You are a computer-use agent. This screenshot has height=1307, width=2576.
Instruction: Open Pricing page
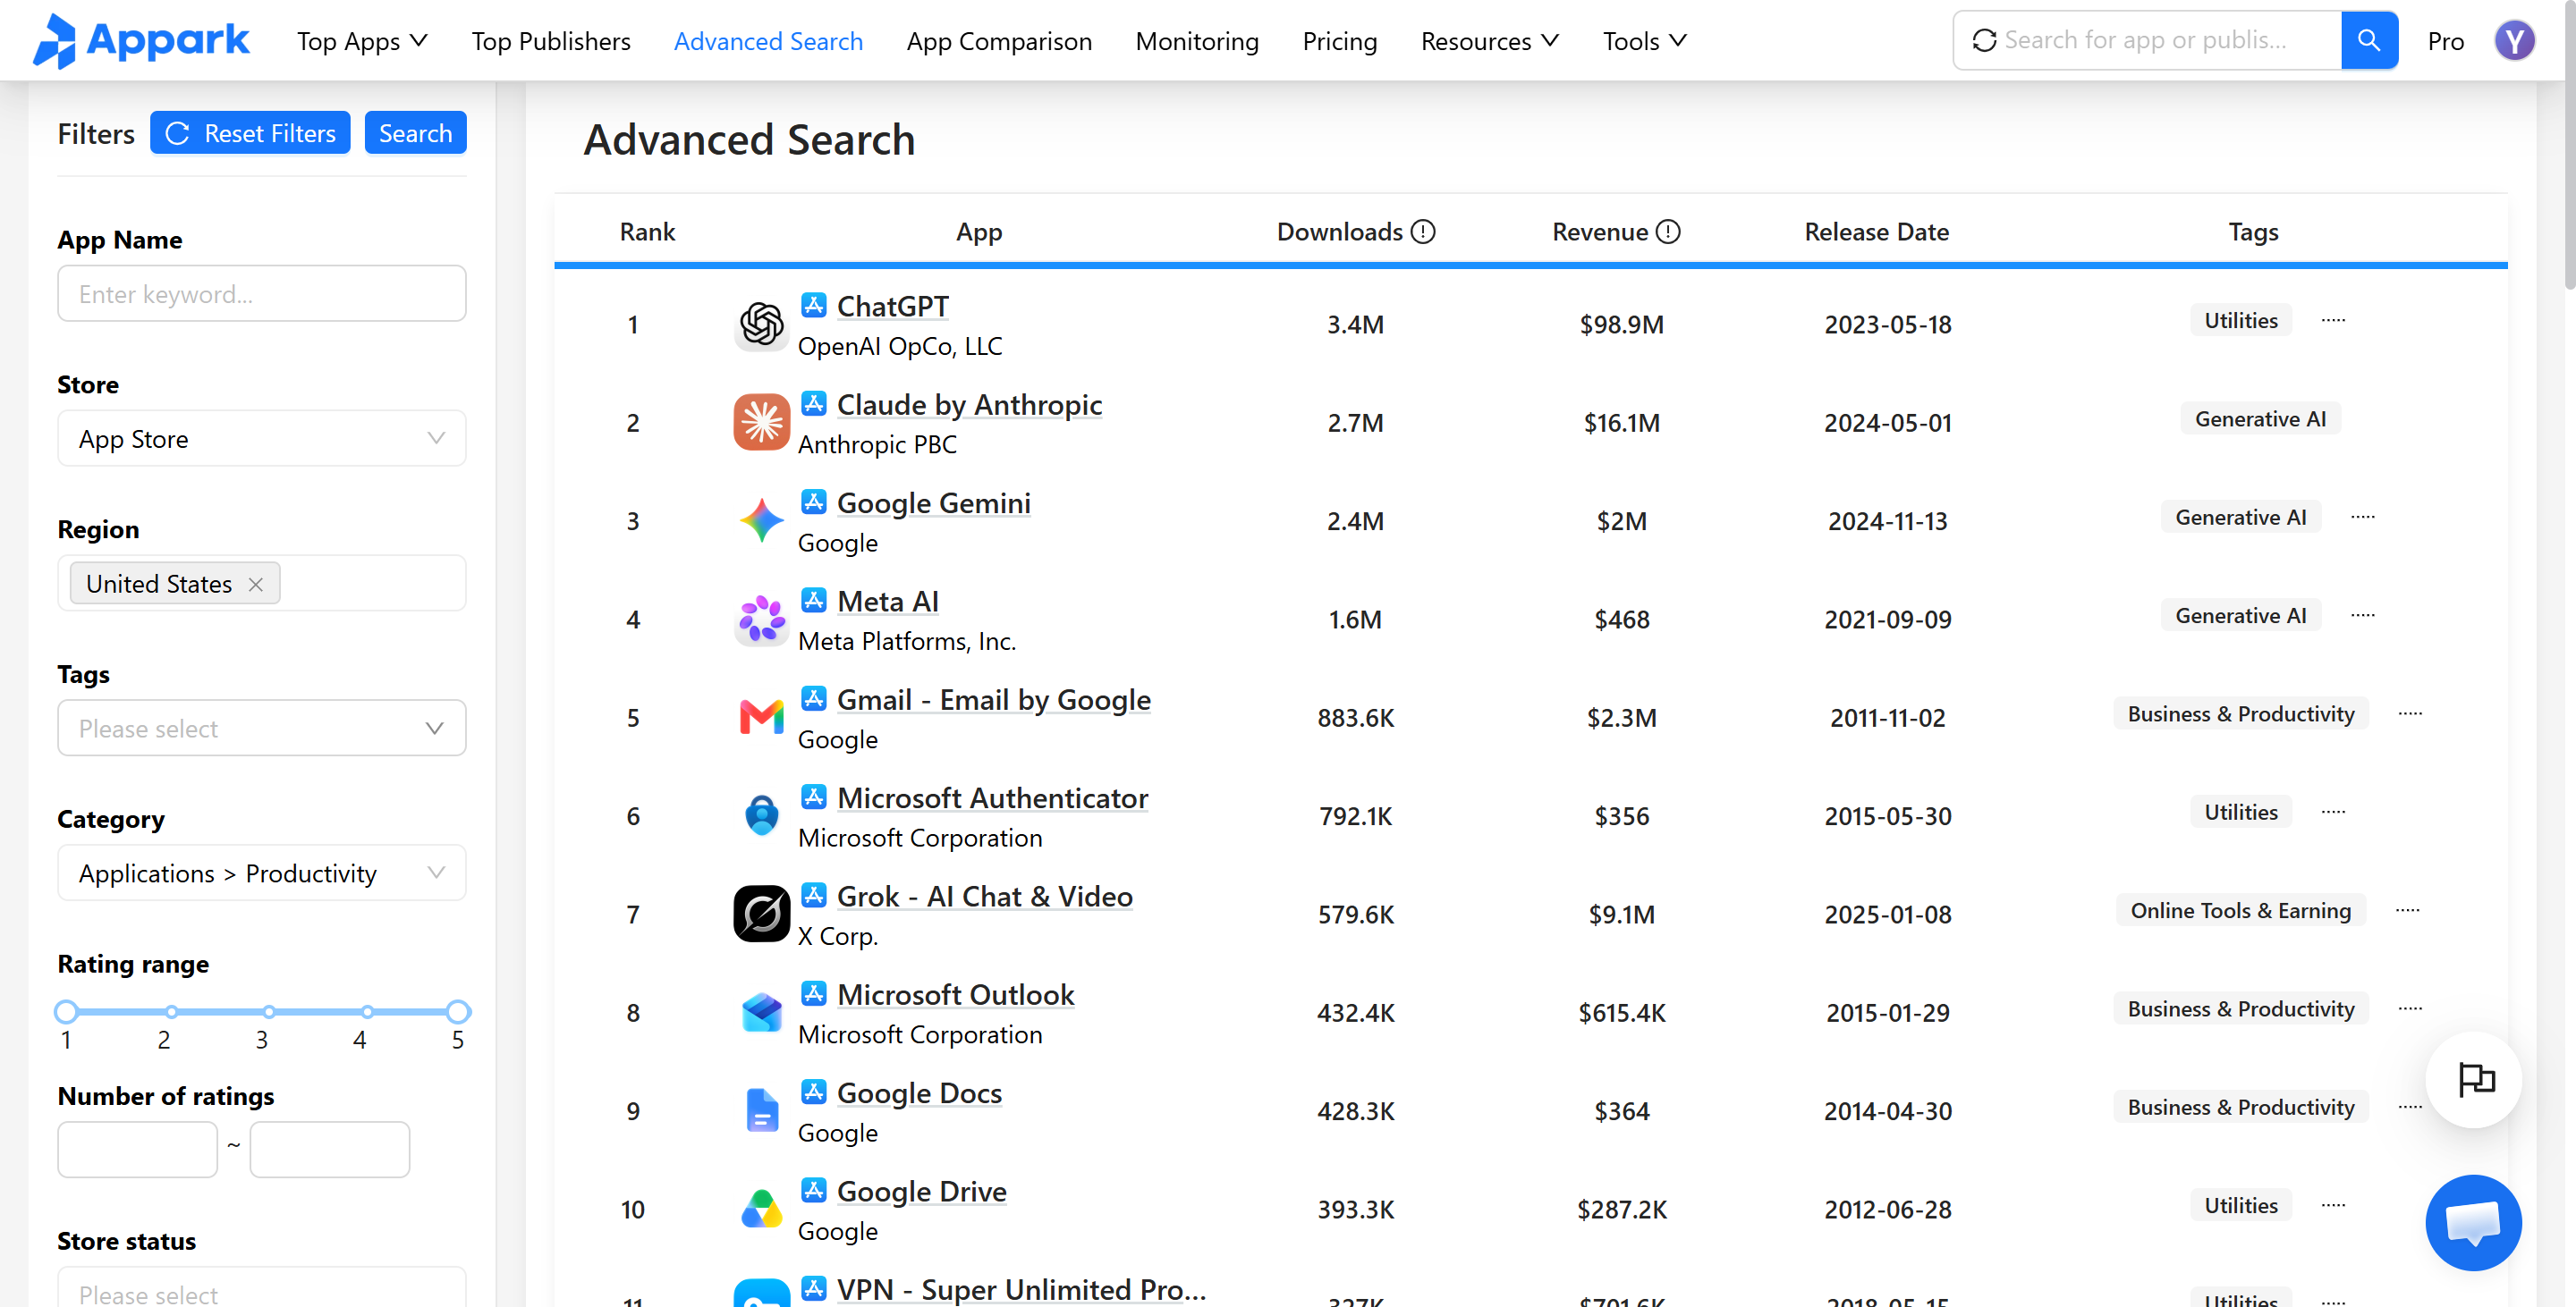pyautogui.click(x=1340, y=41)
